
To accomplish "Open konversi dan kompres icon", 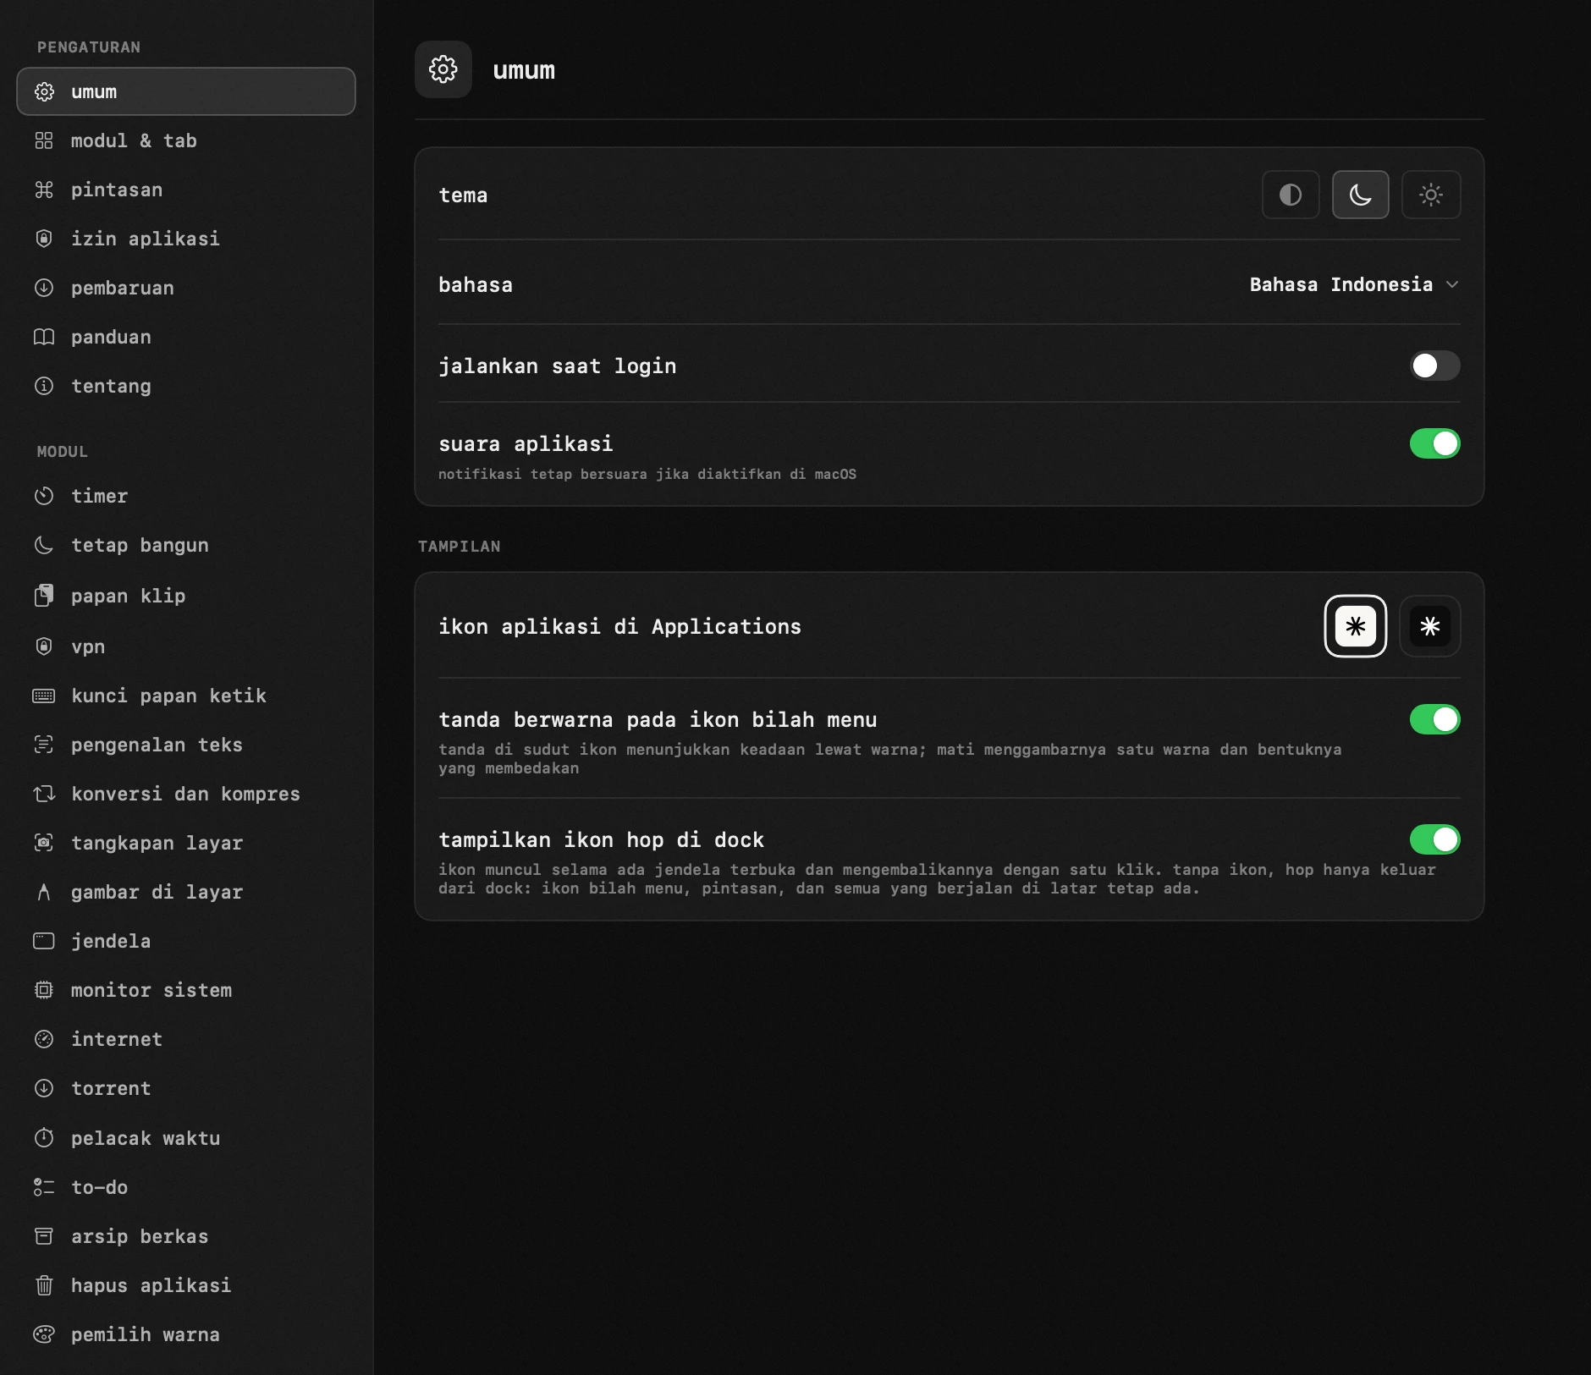I will (x=44, y=794).
